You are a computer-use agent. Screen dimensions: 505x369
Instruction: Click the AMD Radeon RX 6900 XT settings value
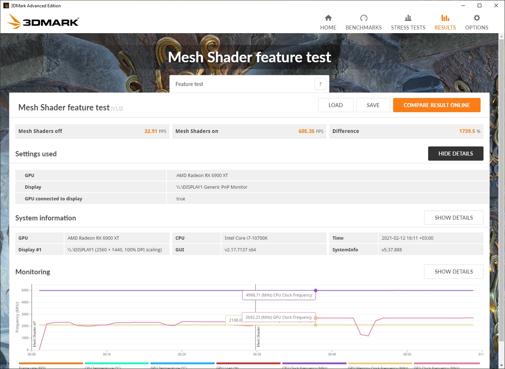202,176
